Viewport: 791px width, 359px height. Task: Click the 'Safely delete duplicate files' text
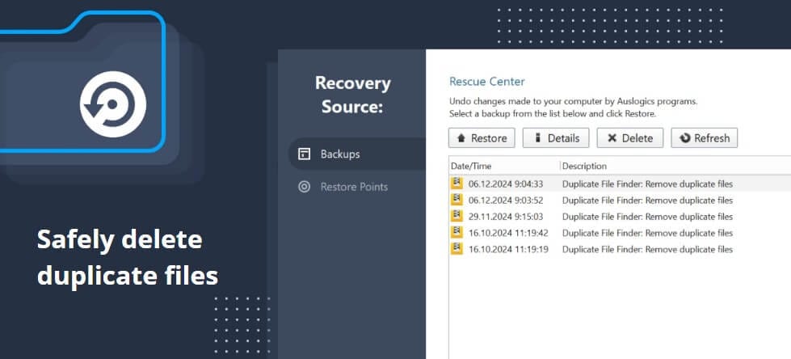[128, 257]
